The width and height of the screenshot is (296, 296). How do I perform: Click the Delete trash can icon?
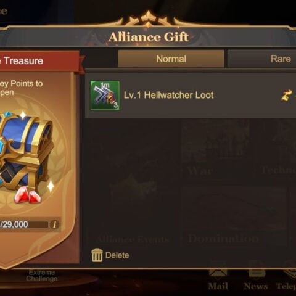coord(97,255)
